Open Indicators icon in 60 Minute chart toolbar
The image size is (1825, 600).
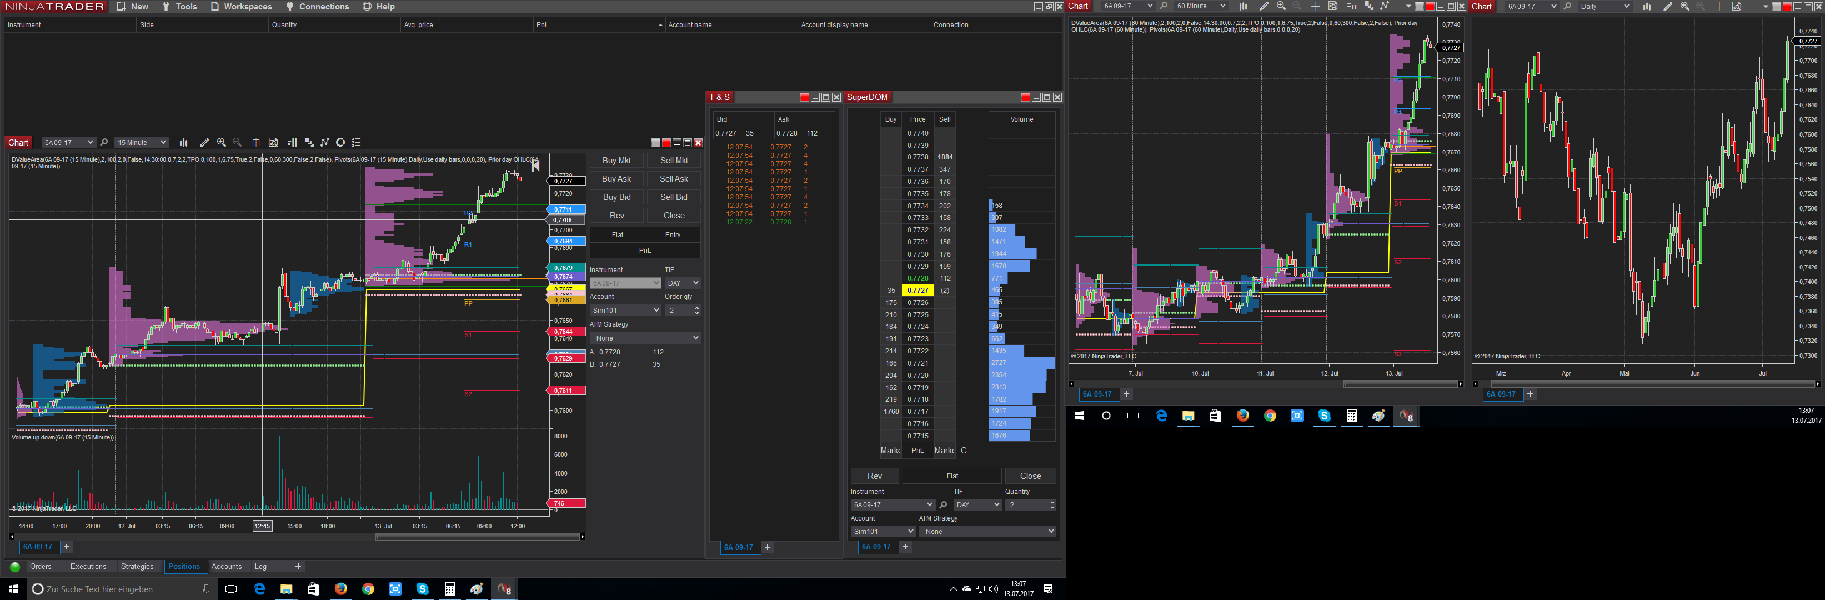pyautogui.click(x=1385, y=6)
